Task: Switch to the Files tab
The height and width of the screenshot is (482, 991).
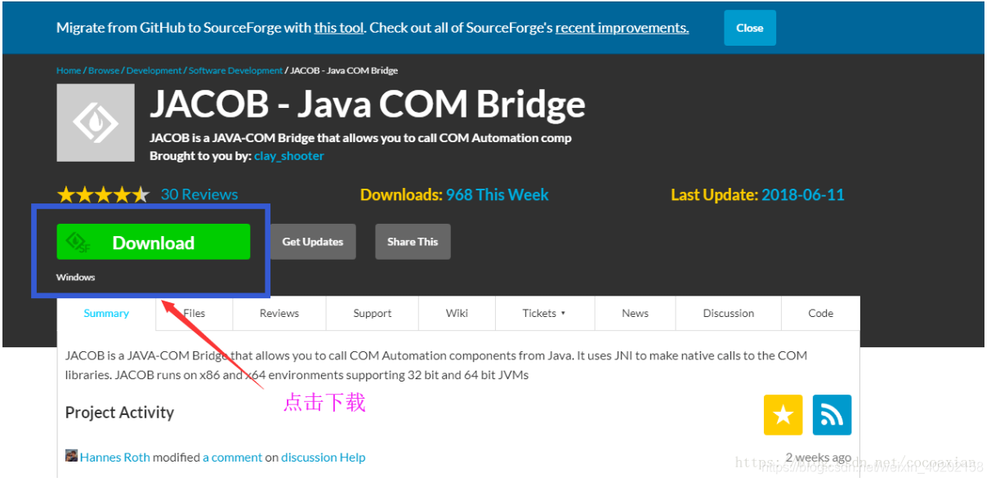Action: point(194,313)
